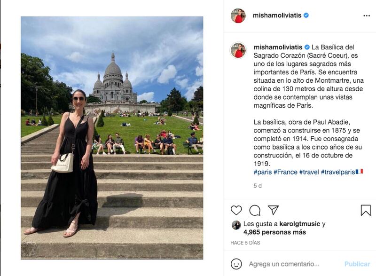
Task: Follow the #travel hashtag link
Action: 309,172
